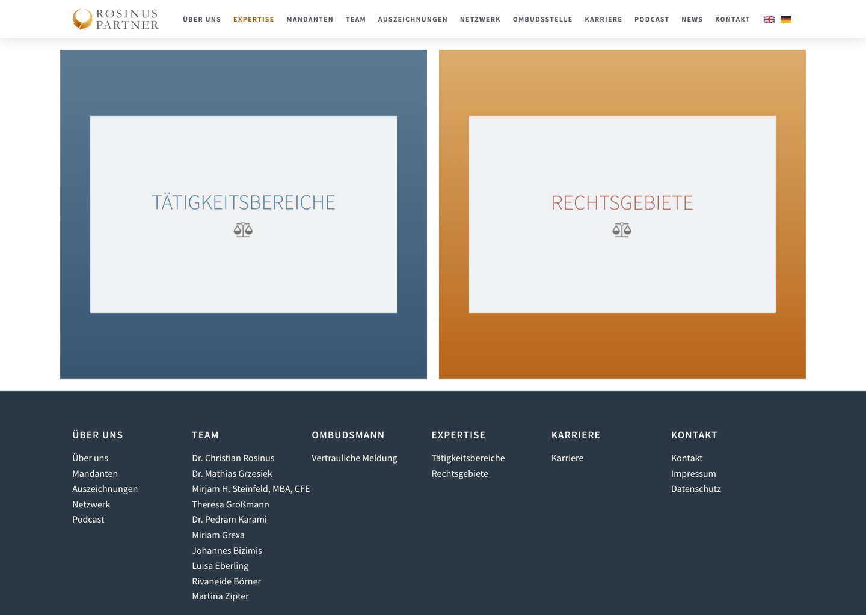The height and width of the screenshot is (615, 866).
Task: Click the Rosinus Partner logo
Action: tap(115, 19)
